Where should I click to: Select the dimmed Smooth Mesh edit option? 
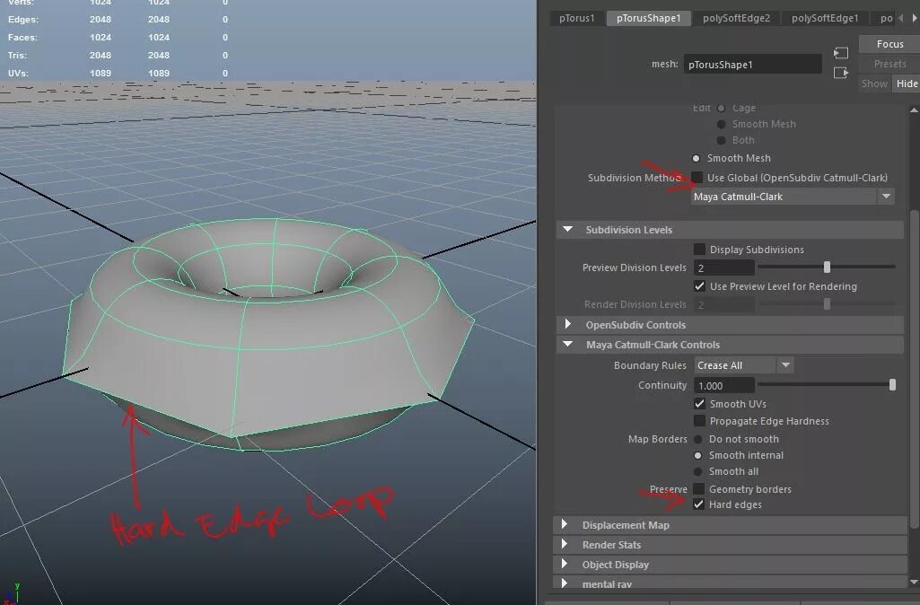(721, 125)
